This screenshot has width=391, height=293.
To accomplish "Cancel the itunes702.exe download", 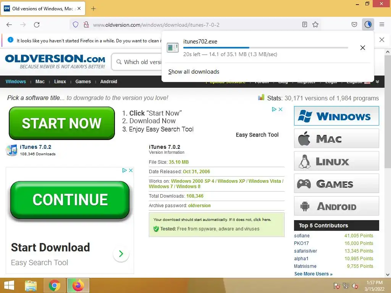I will click(x=363, y=48).
